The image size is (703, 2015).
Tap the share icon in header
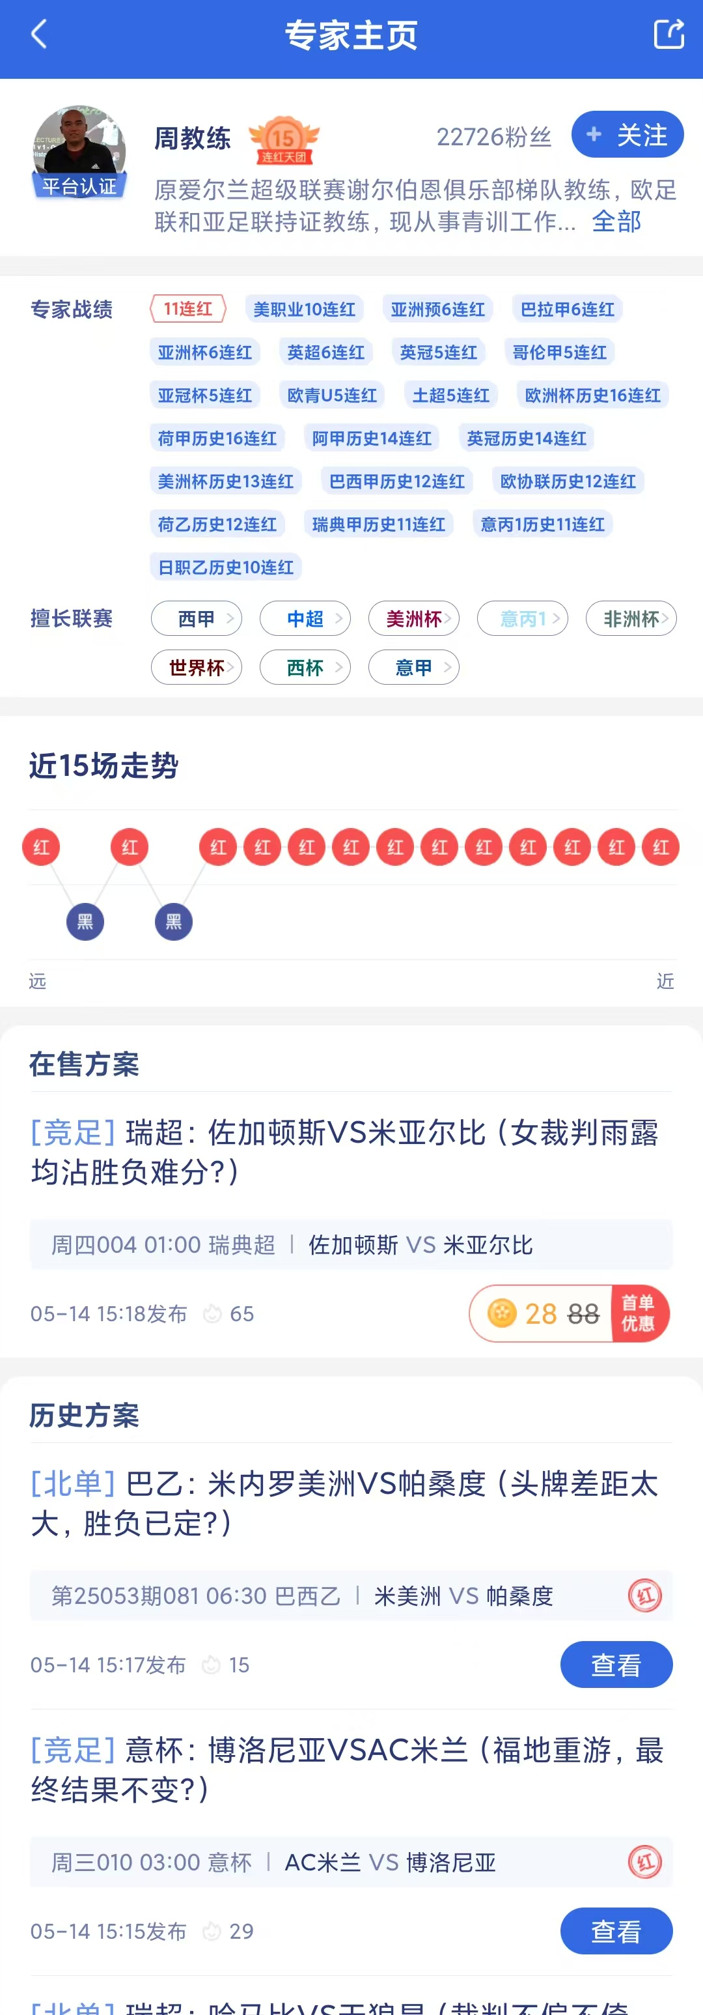pos(669,35)
